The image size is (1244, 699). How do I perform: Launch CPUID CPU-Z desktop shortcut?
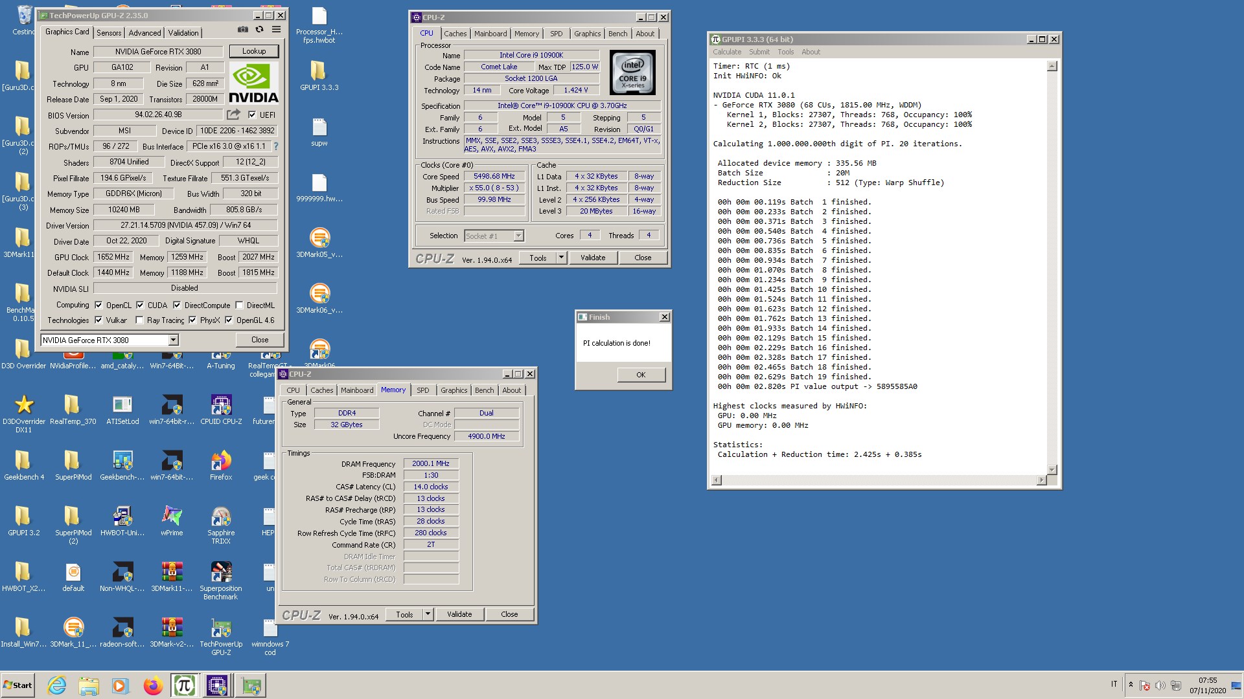click(x=221, y=409)
